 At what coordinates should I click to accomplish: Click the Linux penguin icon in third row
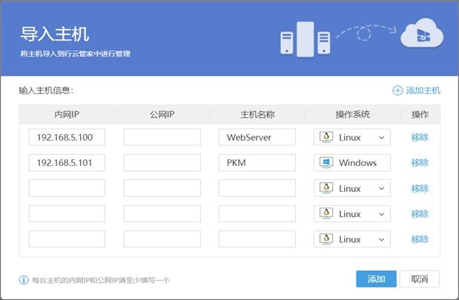[x=326, y=189]
